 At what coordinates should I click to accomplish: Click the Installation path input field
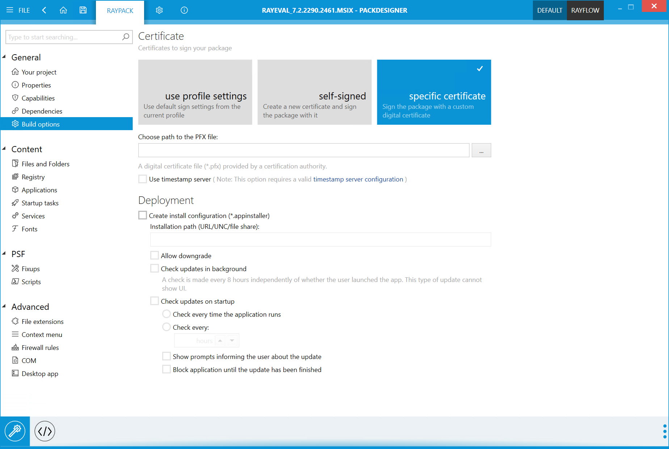[320, 239]
